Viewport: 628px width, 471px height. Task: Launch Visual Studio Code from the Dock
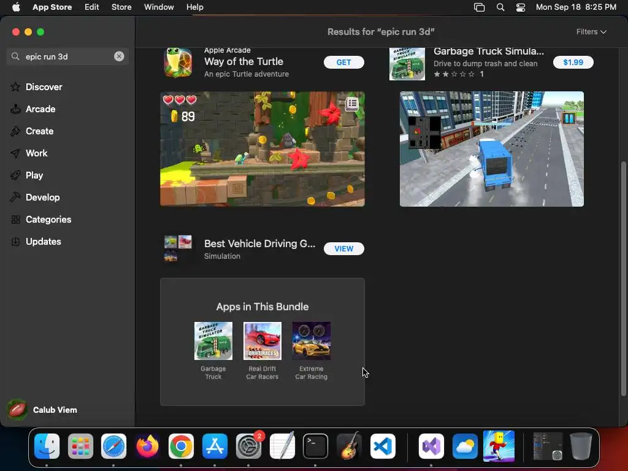(x=383, y=446)
